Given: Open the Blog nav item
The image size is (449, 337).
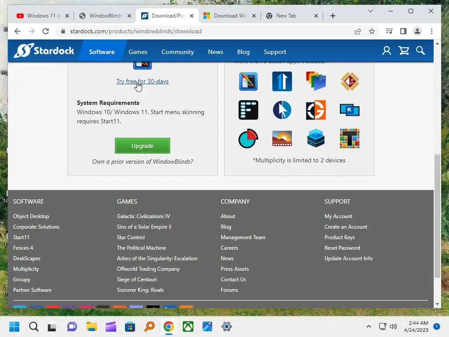Looking at the screenshot, I should point(243,52).
